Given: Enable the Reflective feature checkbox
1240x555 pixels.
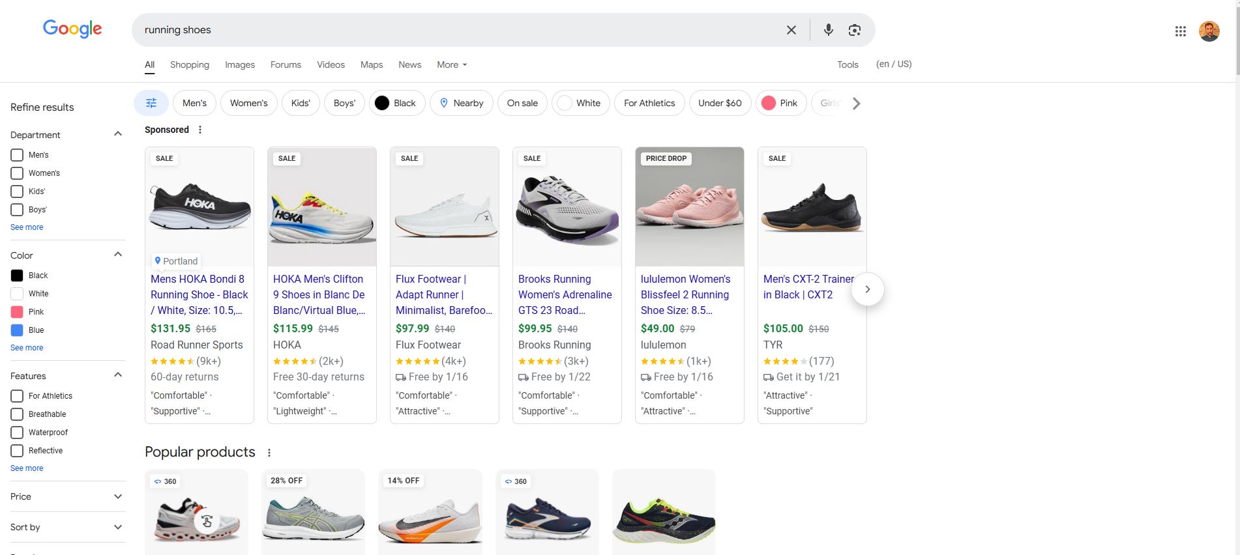Looking at the screenshot, I should pos(17,451).
